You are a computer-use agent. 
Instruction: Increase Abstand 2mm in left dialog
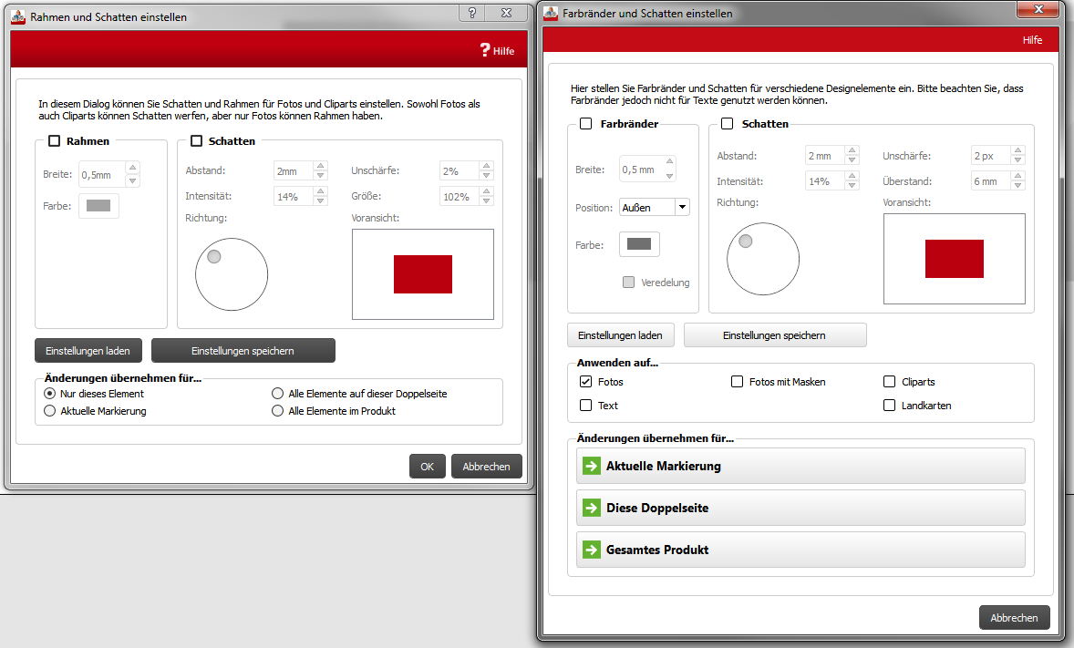click(320, 166)
